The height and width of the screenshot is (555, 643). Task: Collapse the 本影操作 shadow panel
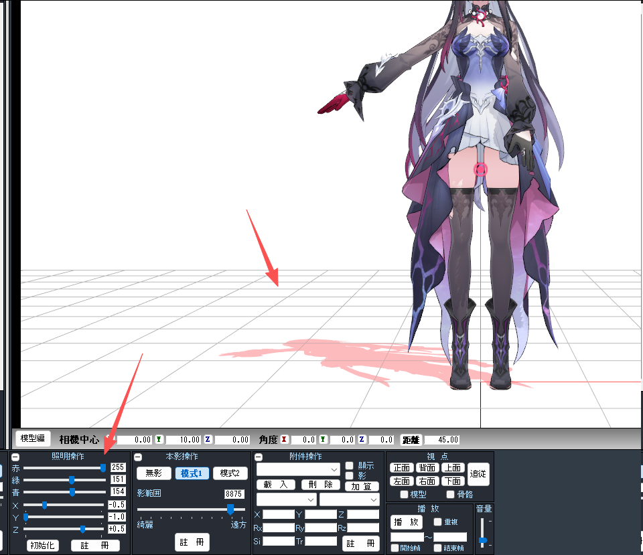[x=138, y=457]
